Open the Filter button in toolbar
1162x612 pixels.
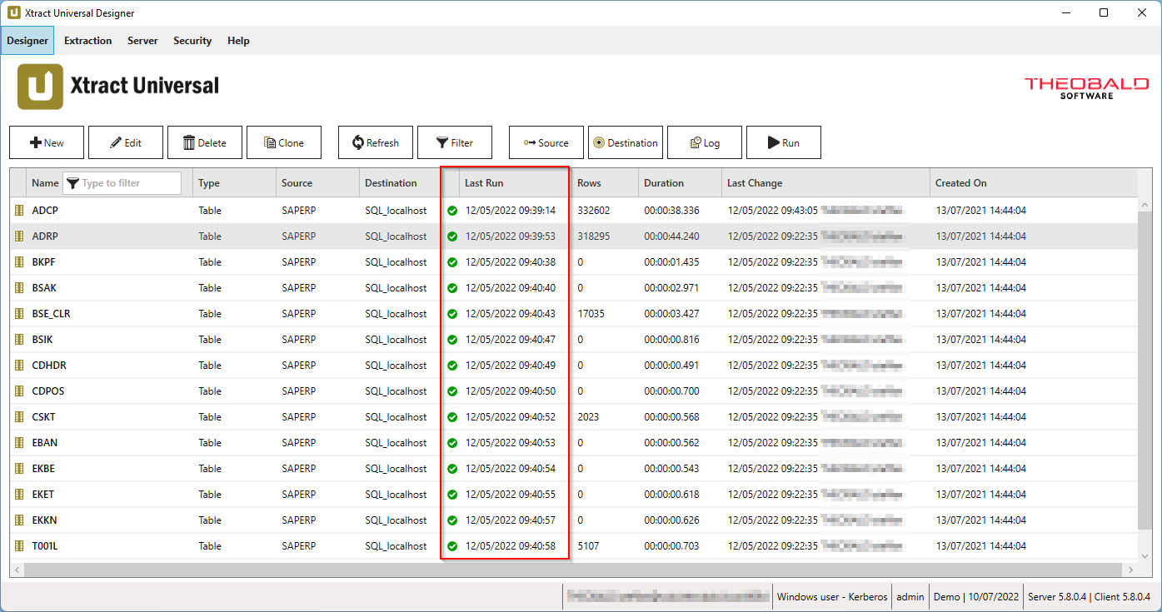455,142
